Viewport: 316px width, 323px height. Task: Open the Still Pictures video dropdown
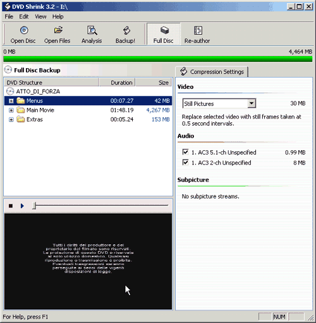(x=219, y=103)
